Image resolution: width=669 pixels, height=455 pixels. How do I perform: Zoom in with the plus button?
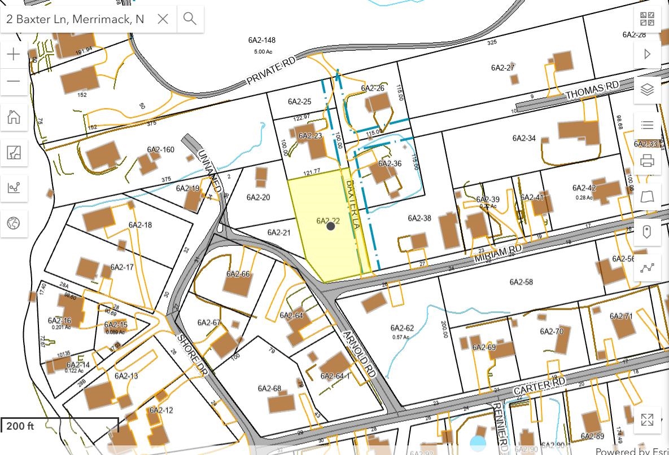[x=14, y=54]
